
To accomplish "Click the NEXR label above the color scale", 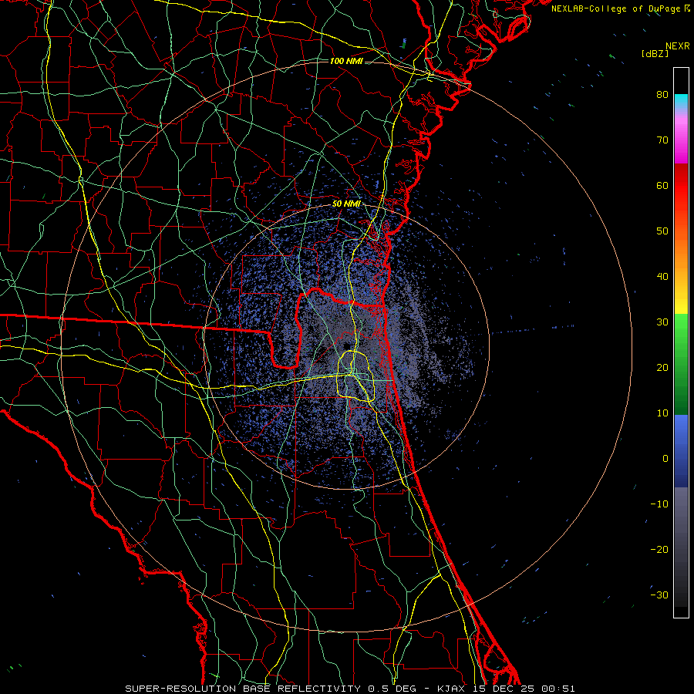I will click(677, 46).
